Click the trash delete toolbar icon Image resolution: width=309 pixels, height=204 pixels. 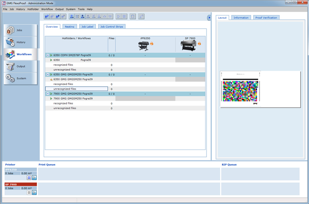click(132, 17)
